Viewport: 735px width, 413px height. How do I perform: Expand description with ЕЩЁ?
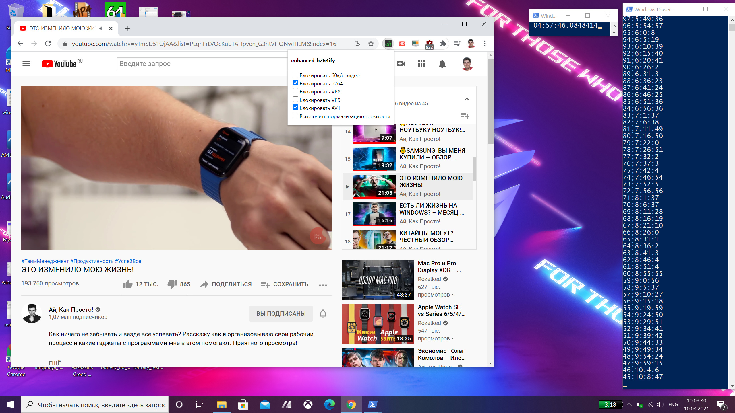click(x=55, y=363)
